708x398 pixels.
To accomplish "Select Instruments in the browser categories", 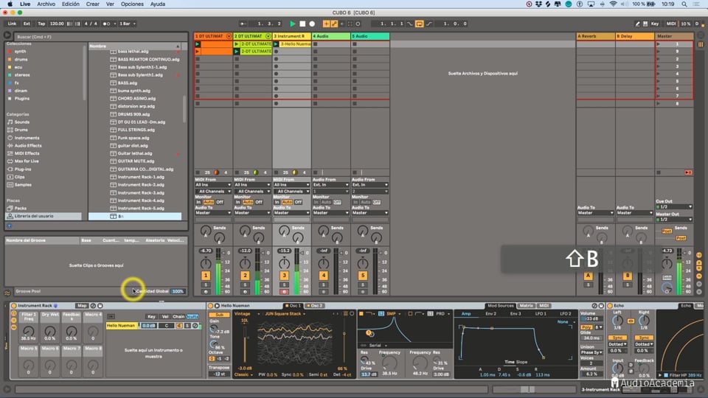I will point(27,138).
